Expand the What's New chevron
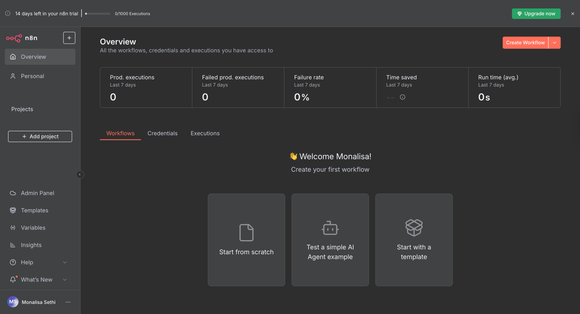This screenshot has width=580, height=314. 65,280
